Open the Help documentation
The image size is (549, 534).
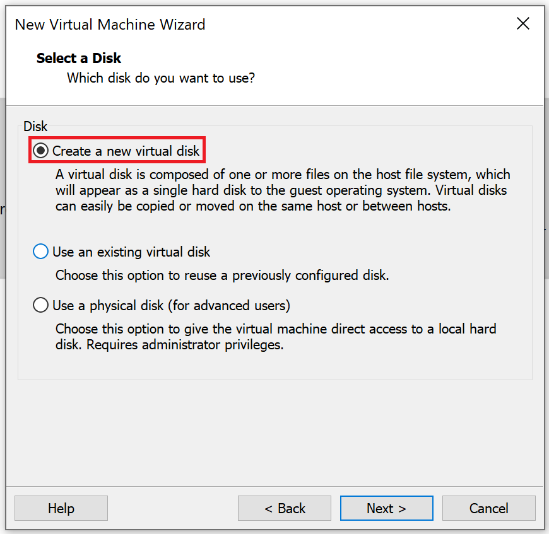coord(61,508)
